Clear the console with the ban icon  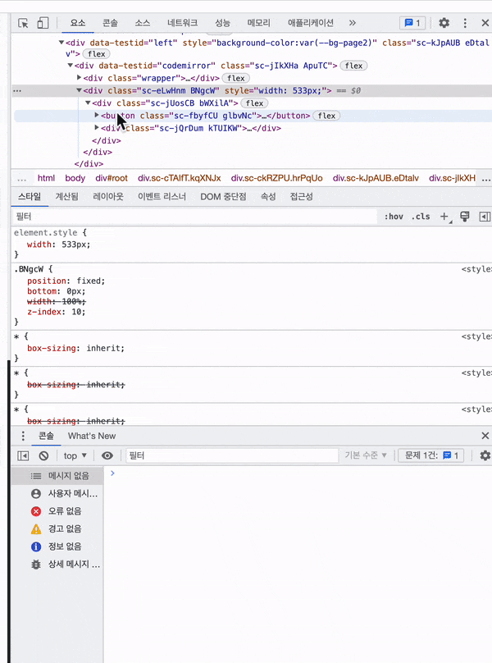(43, 455)
